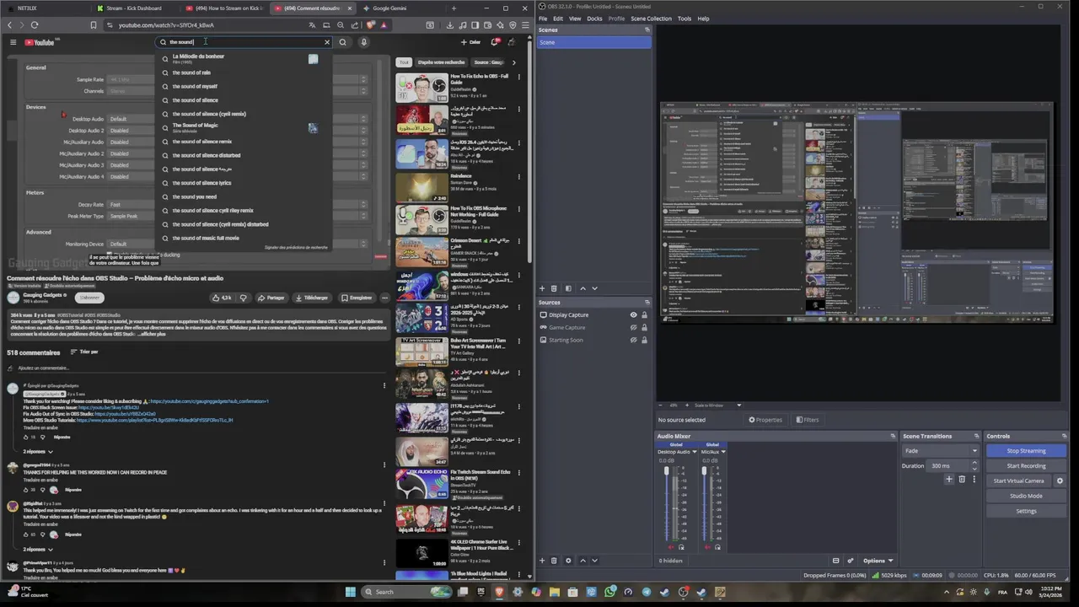Adjust Mic/Aux volume fader
The width and height of the screenshot is (1079, 607).
pyautogui.click(x=704, y=470)
